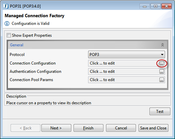Open Connection Pool Params ellipsis button
This screenshot has height=139, width=175.
click(162, 80)
